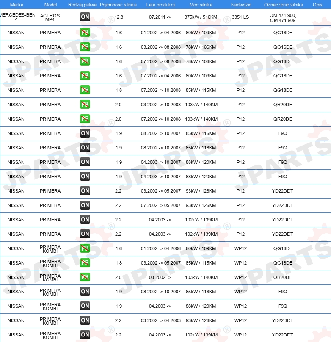Click ON icon for Primera Kombi 03.2002 -> 04.2003
Viewport: 331px width, 342px height.
point(85,320)
